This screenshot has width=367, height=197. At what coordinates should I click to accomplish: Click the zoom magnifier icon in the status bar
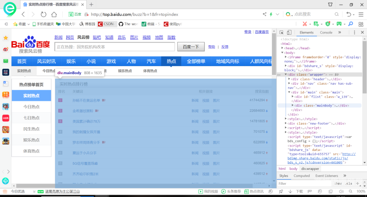coord(350,191)
